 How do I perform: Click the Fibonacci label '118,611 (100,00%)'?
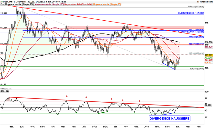pos(196,7)
